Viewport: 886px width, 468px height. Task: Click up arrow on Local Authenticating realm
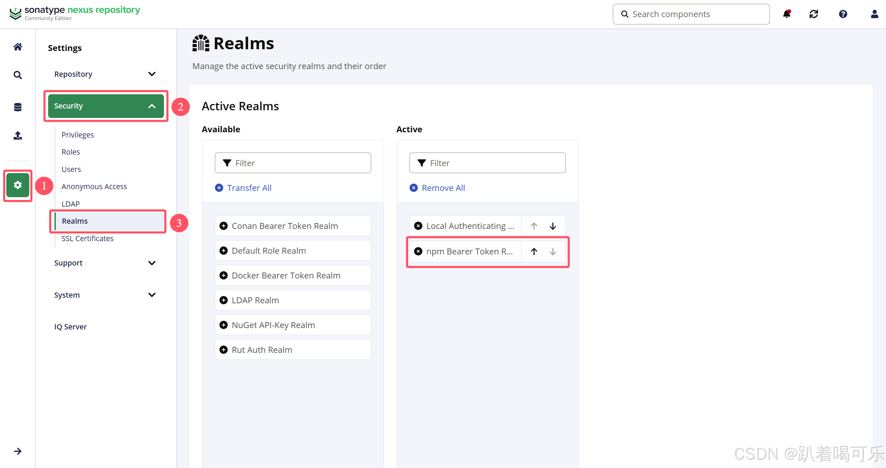coord(534,226)
